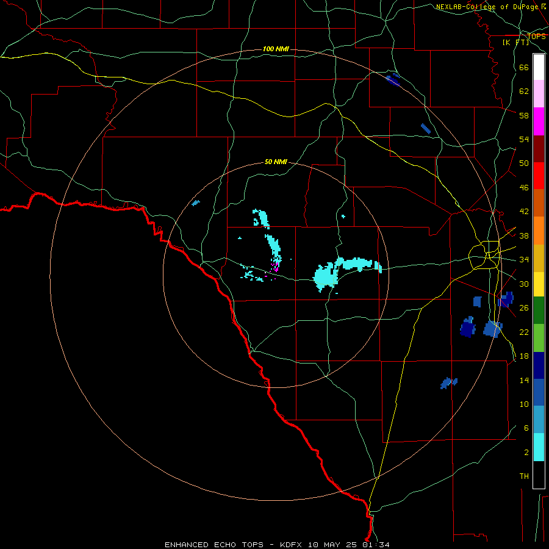Viewport: 549px width, 549px height.
Task: Click the navy echo on the 100 NMI ring
Action: [x=393, y=79]
